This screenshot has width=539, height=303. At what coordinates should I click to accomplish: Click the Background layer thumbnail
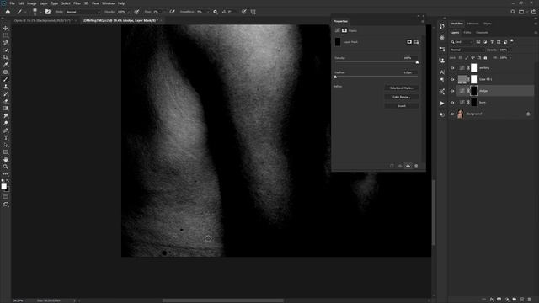pos(461,114)
